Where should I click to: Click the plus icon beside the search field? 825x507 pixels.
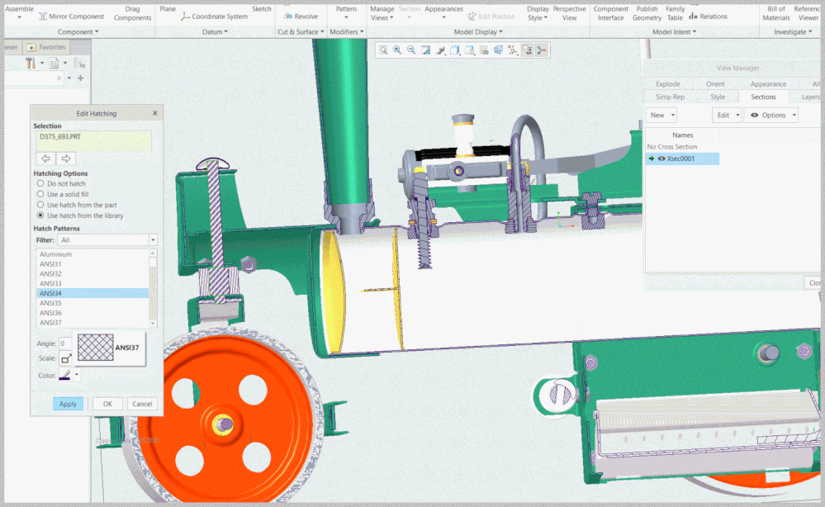coord(80,78)
